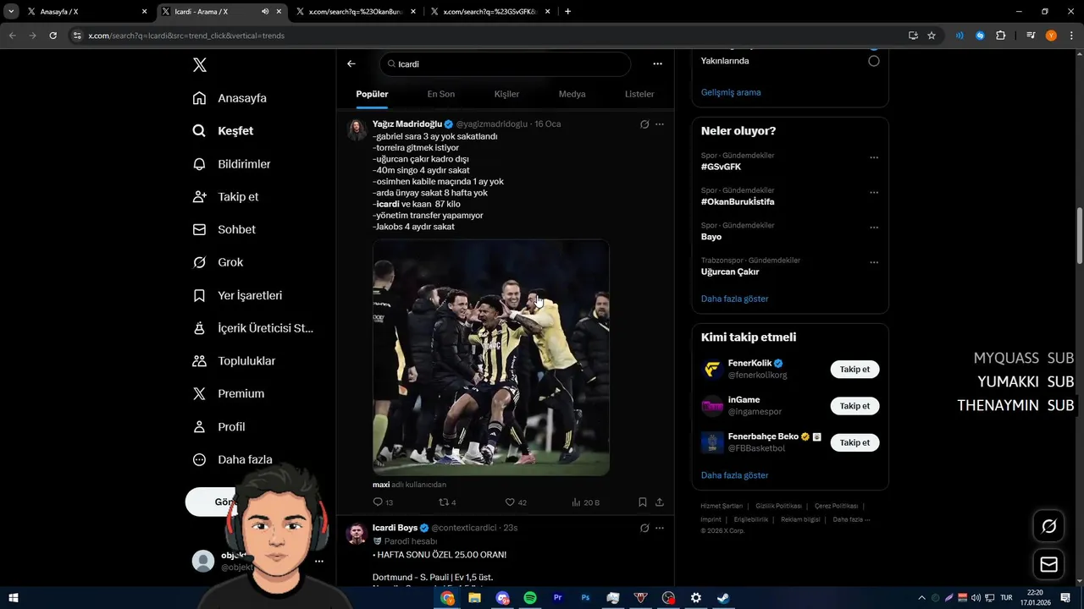1084x609 pixels.
Task: Reply to the post with 13 replies
Action: click(383, 502)
